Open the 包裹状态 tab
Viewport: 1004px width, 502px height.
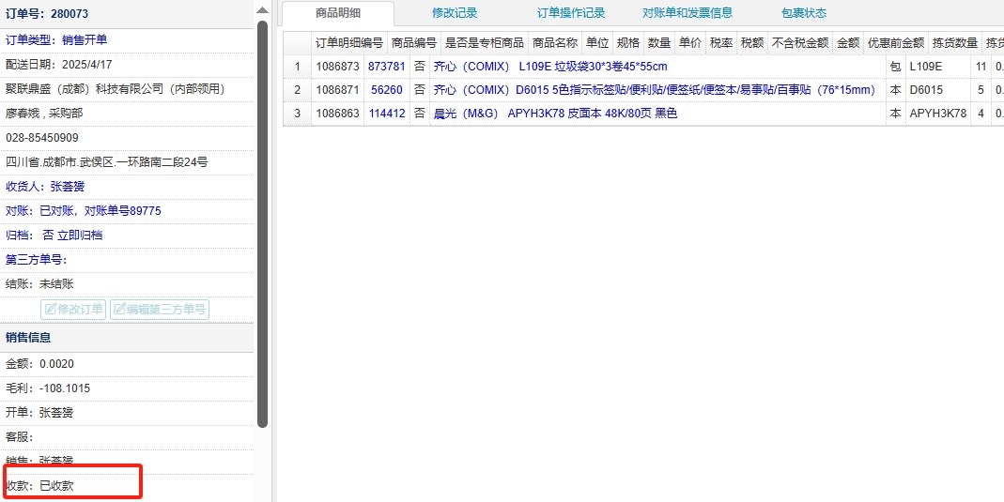(804, 13)
